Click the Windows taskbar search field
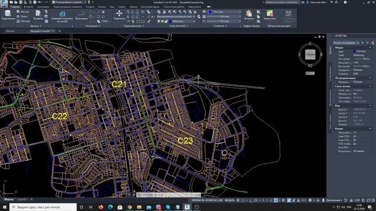376x211 pixels. (x=43, y=207)
